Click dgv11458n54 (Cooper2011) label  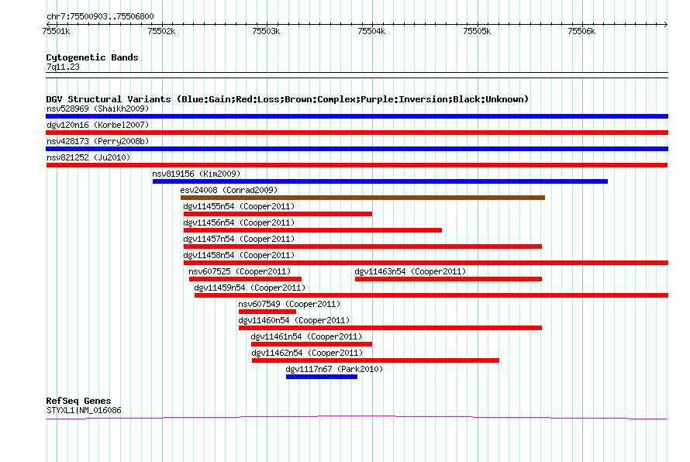(x=239, y=255)
